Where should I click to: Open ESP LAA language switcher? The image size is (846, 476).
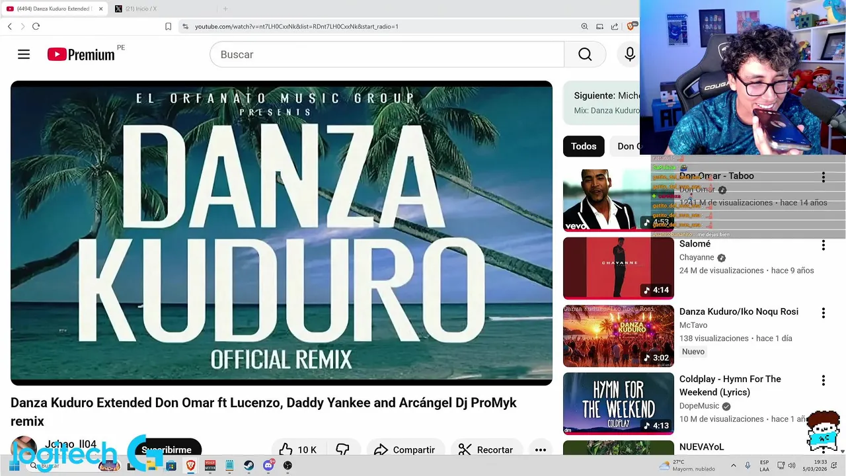click(764, 465)
